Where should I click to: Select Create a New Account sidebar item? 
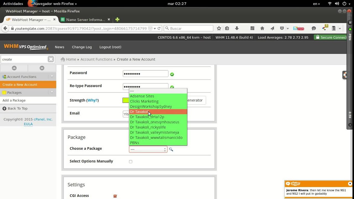pos(28,85)
